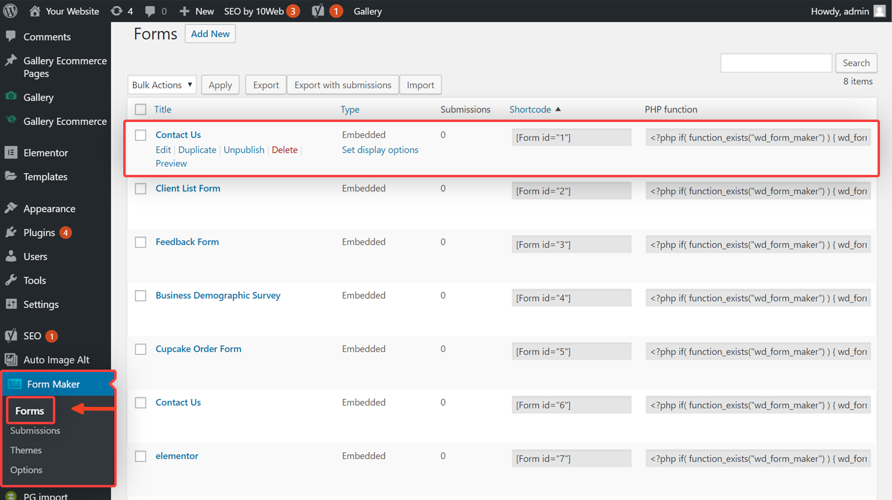Click the red Delete link
Viewport: 892px width, 500px height.
click(x=284, y=150)
